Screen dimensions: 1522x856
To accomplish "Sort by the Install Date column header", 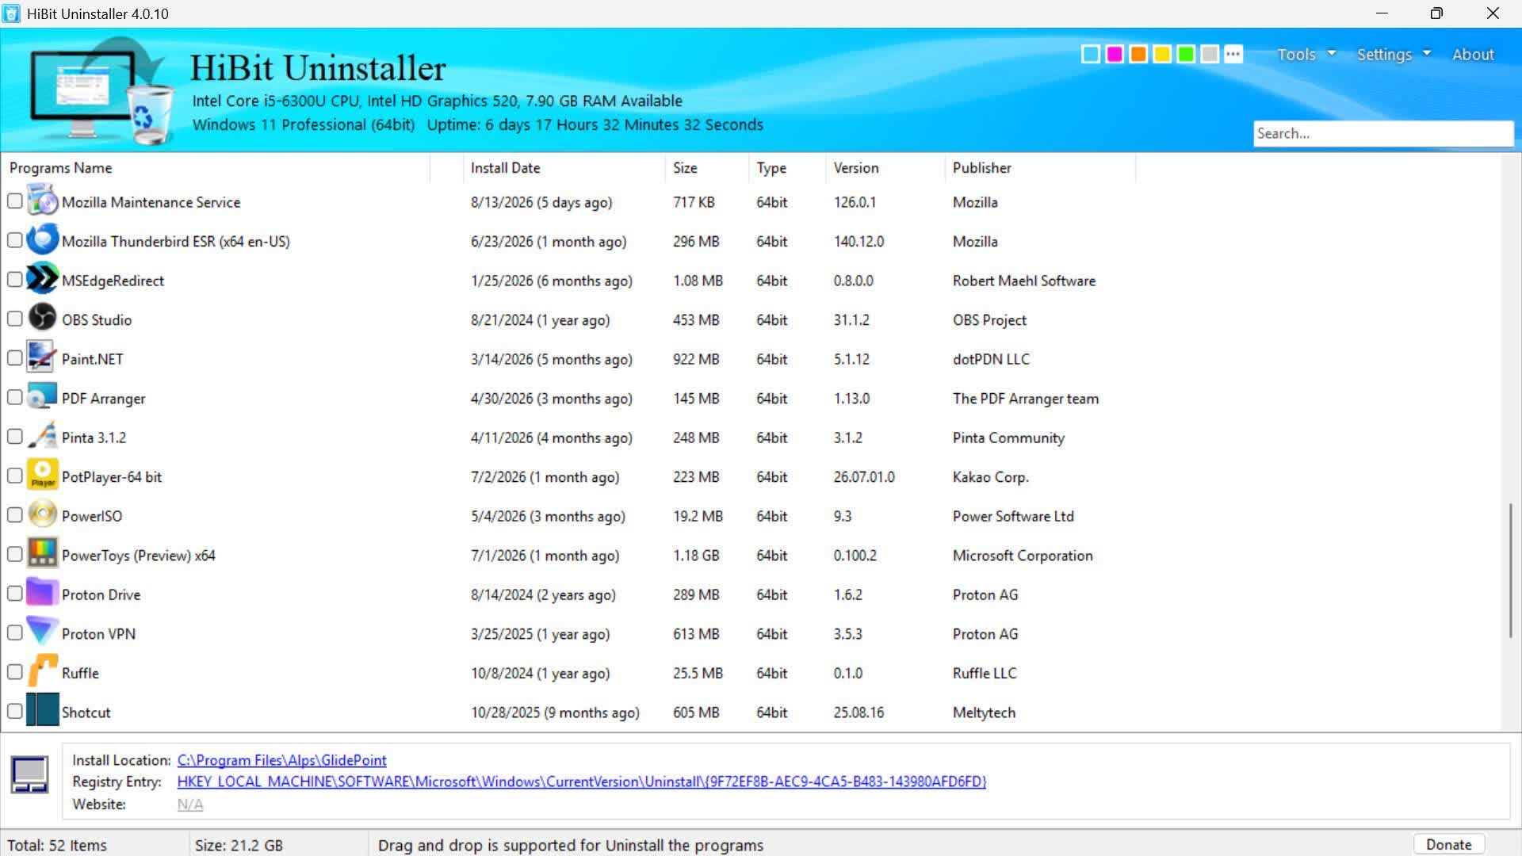I will tap(564, 168).
